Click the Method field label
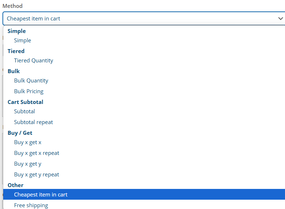Screen dimensions: 285x209 (13, 6)
